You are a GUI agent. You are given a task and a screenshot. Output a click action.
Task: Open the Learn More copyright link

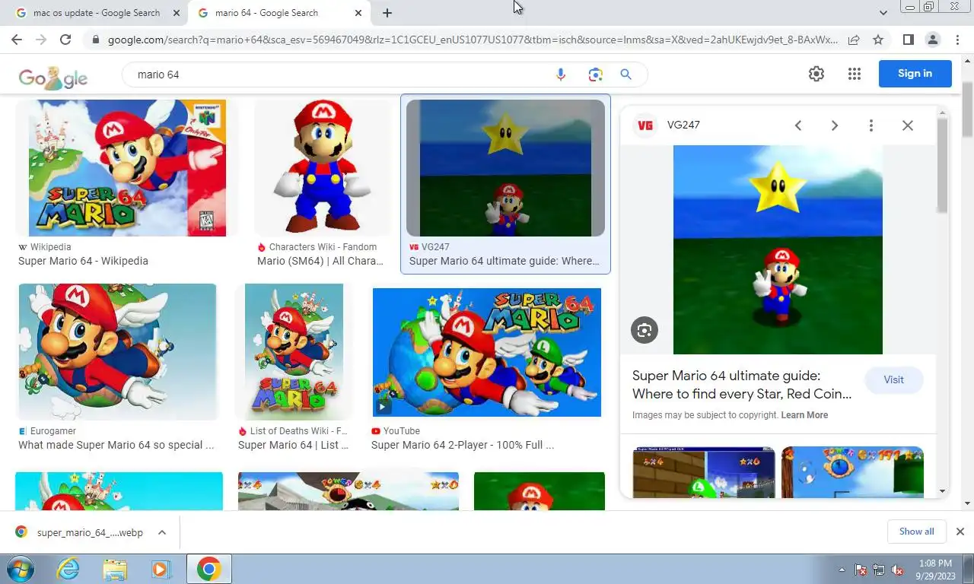(x=804, y=415)
